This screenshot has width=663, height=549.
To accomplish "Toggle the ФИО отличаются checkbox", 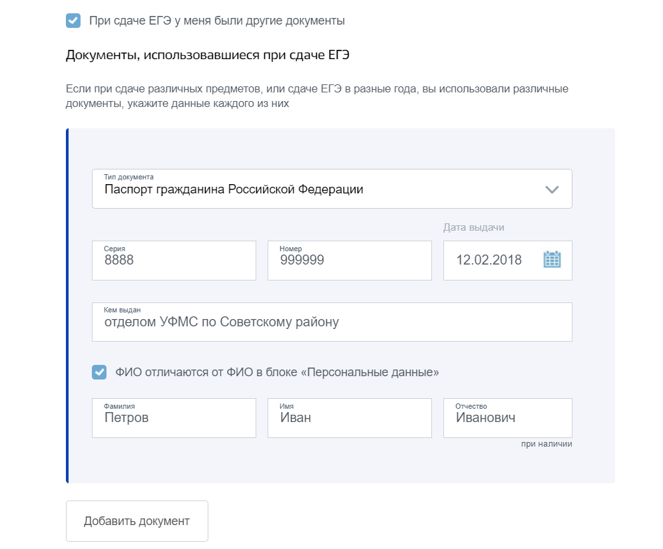I will (x=99, y=372).
